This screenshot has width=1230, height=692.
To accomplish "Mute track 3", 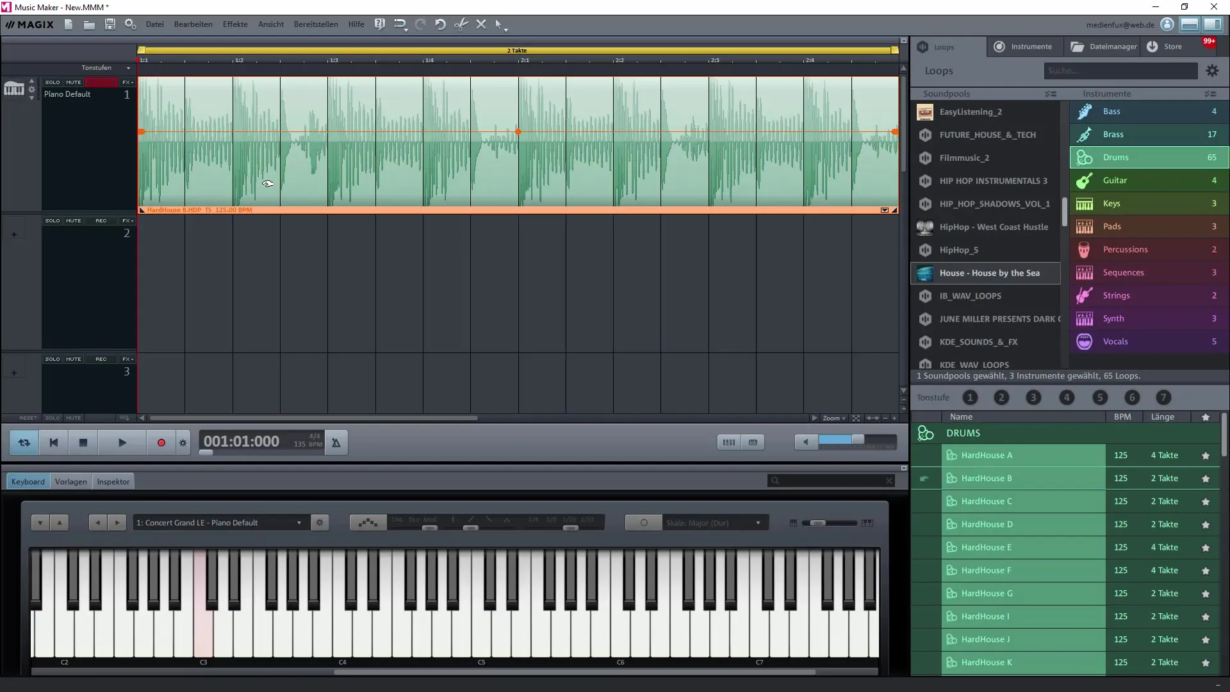I will pos(74,359).
